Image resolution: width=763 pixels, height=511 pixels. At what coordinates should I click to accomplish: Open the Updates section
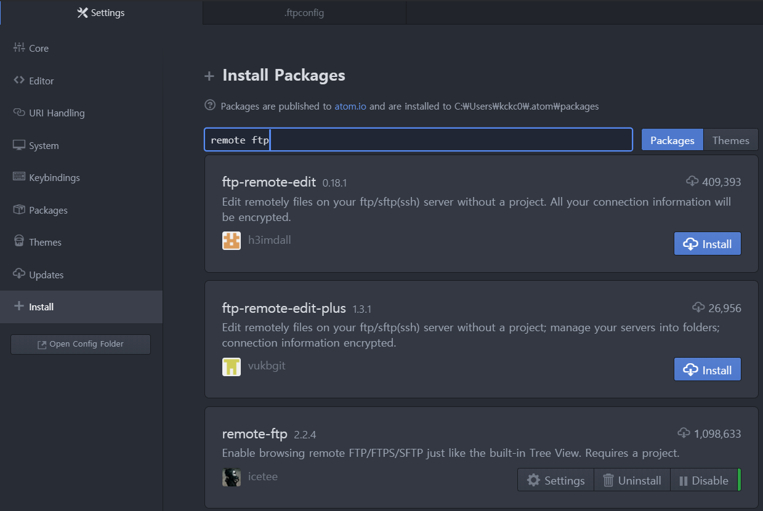point(81,275)
